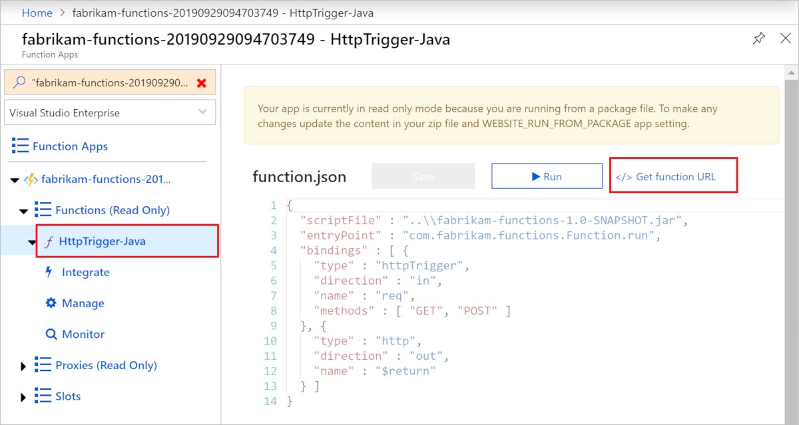
Task: Click the read only mode warning banner
Action: pyautogui.click(x=511, y=115)
